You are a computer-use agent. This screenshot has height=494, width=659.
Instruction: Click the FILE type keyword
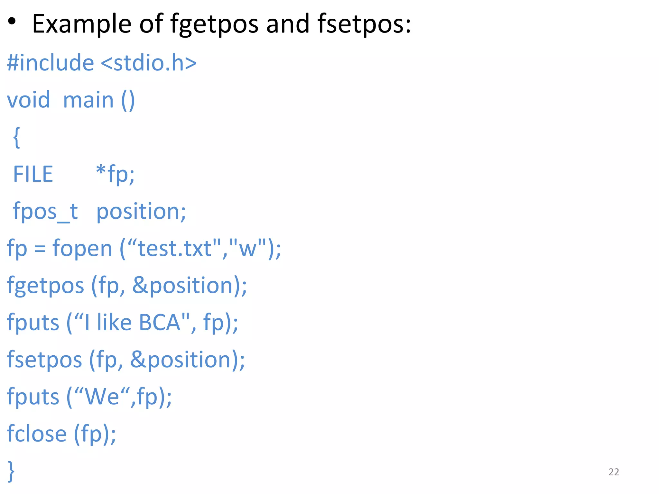click(33, 174)
